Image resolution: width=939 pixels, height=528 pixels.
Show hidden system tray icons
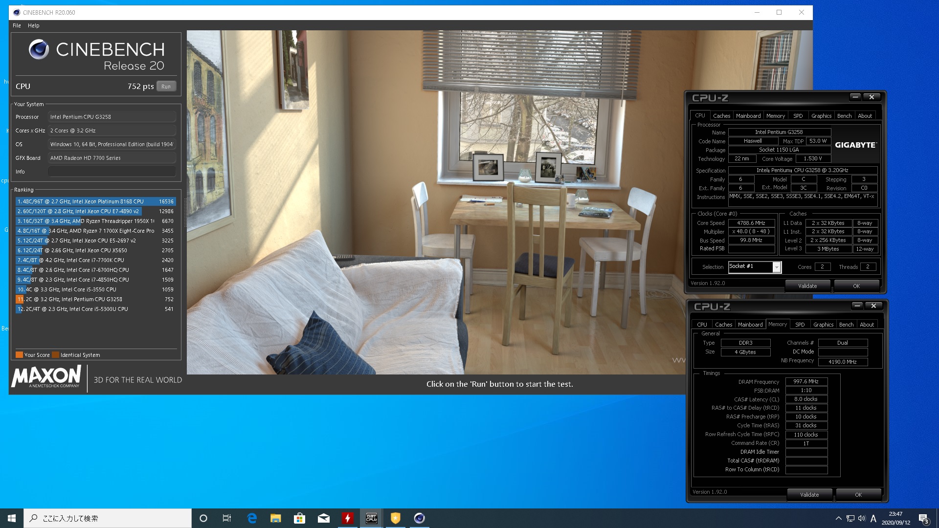click(x=839, y=518)
